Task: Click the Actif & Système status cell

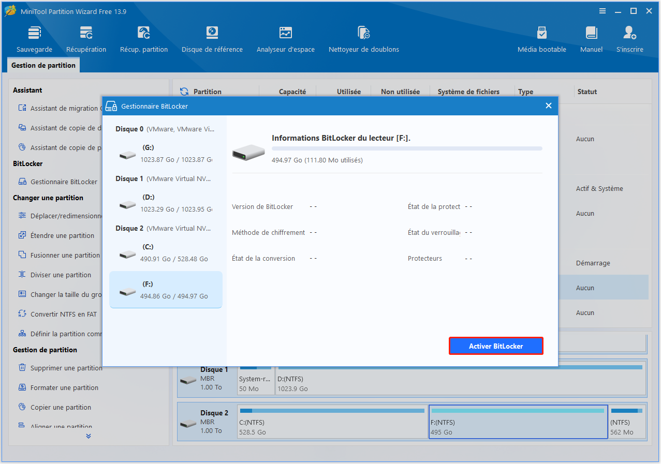Action: click(x=599, y=189)
